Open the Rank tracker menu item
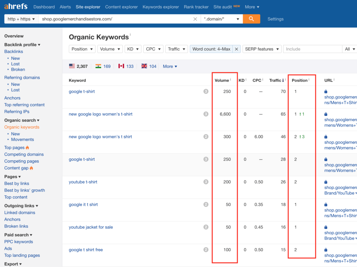This screenshot has width=357, height=267. (x=196, y=7)
